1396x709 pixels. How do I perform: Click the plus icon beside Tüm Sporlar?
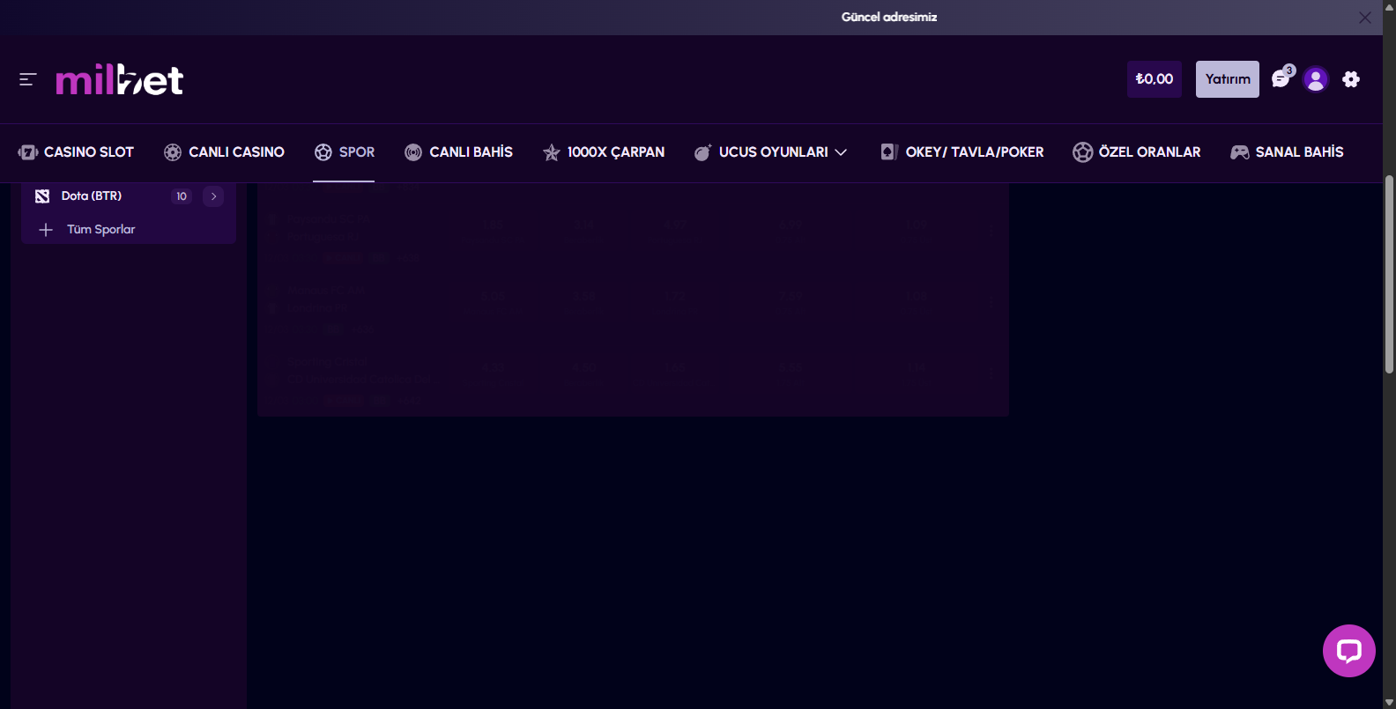click(x=46, y=230)
